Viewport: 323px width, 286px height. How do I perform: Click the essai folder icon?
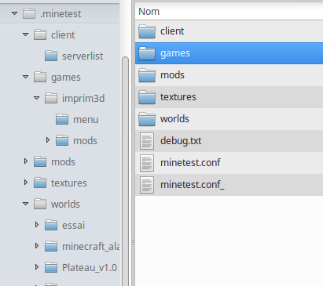coord(51,225)
